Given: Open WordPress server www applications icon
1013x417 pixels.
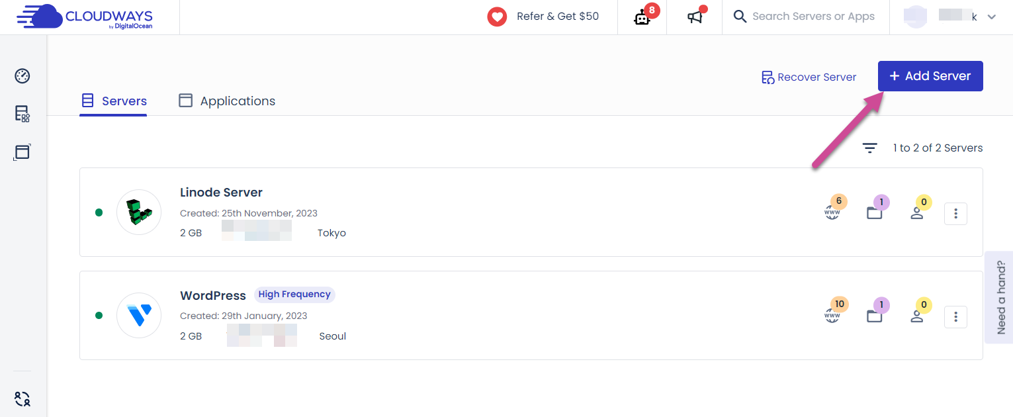Looking at the screenshot, I should tap(832, 316).
